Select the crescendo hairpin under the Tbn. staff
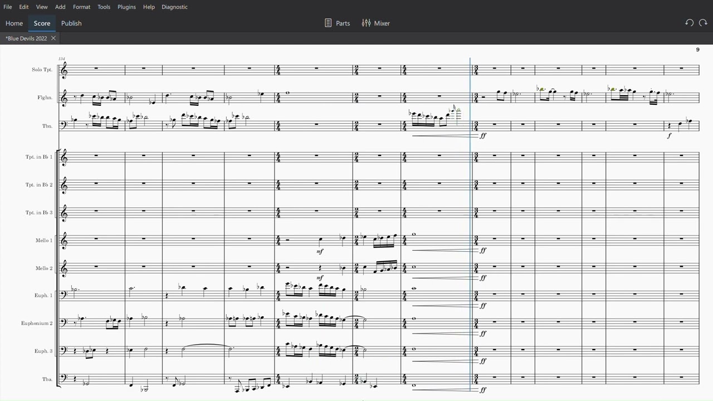The image size is (713, 401). coord(445,135)
